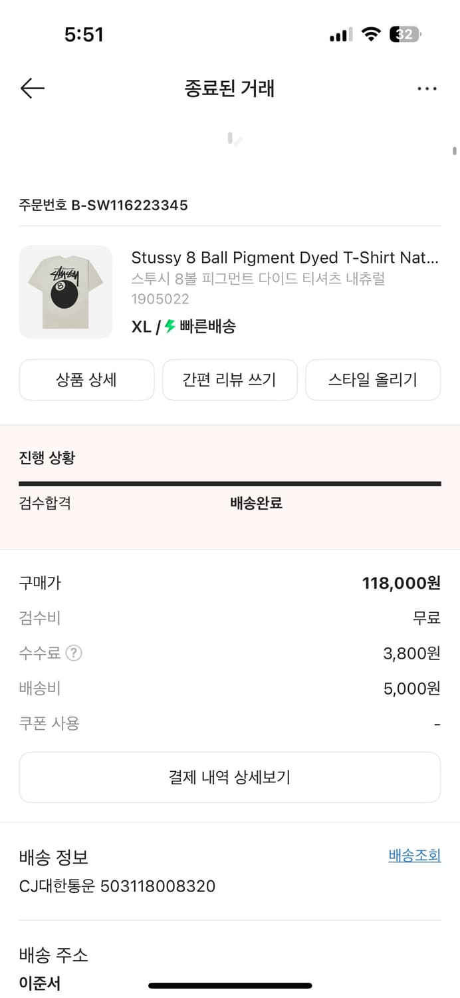Tap the battery indicator in status bar
This screenshot has height=998, width=460.
405,35
